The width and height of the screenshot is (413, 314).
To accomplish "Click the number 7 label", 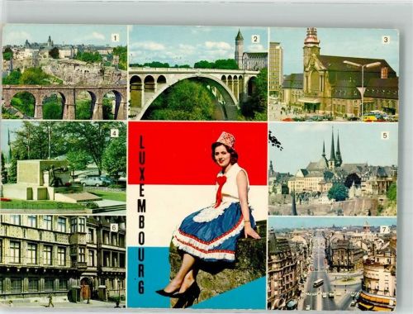I will point(385,231).
